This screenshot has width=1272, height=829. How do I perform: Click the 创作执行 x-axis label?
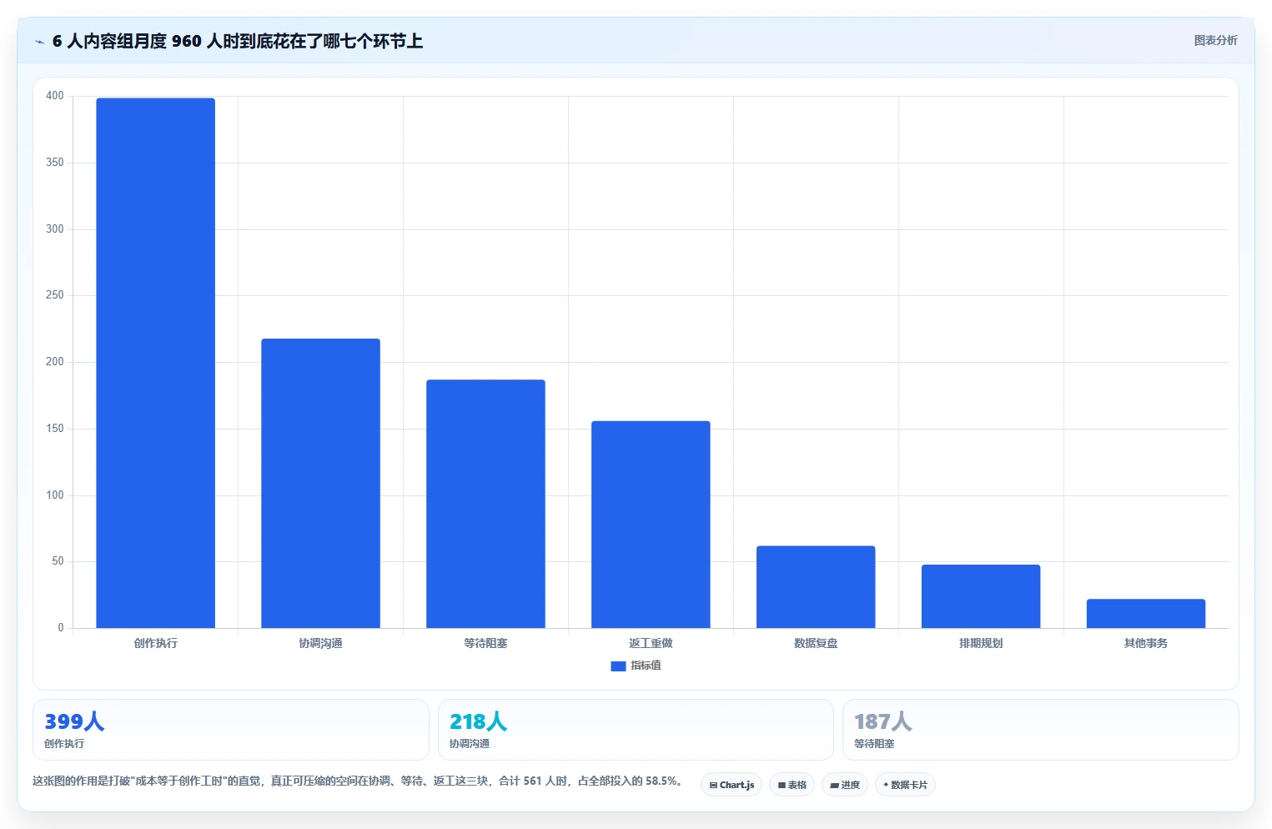pyautogui.click(x=155, y=643)
